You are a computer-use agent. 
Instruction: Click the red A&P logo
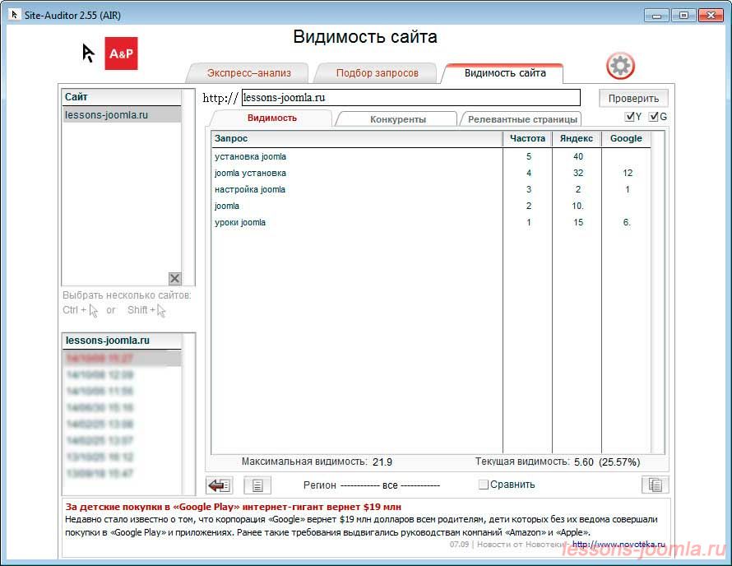coord(122,53)
